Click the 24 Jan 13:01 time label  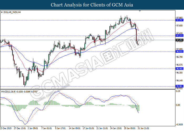point(116,128)
